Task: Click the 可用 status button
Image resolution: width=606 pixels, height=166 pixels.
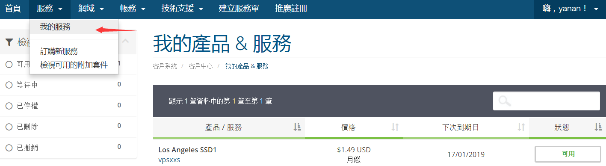Action: click(568, 154)
